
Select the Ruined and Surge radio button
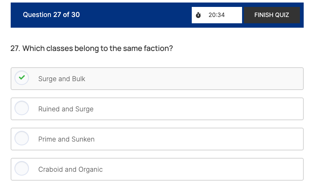(22, 108)
